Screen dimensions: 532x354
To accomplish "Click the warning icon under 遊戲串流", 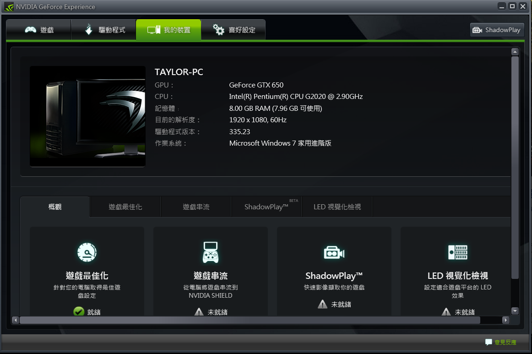I will (x=199, y=311).
